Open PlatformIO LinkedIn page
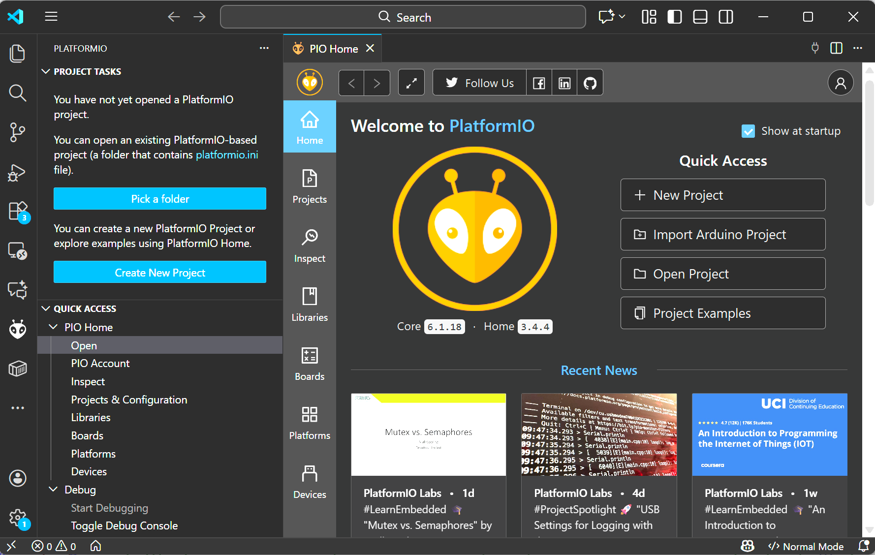The width and height of the screenshot is (875, 555). (564, 83)
